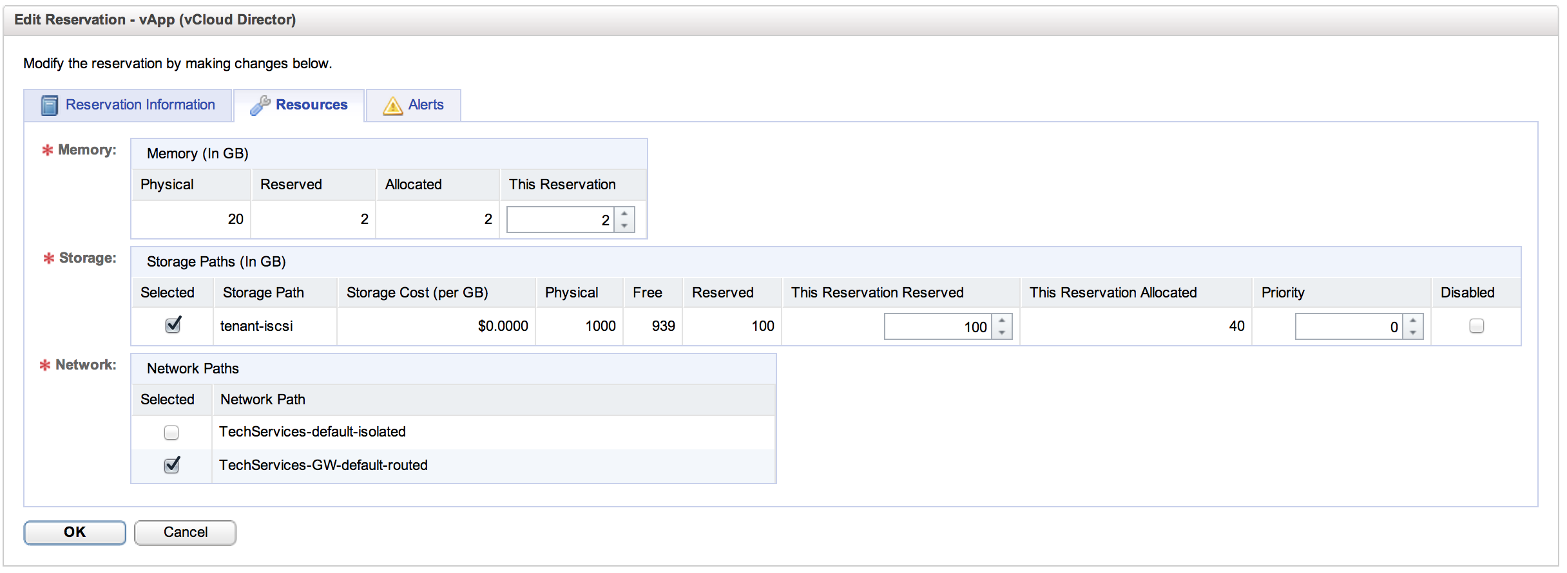
Task: Deselect TechServices-GW-default-routed network checkbox
Action: click(x=171, y=465)
